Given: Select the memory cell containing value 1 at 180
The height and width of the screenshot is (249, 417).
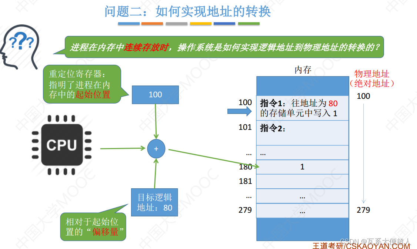Looking at the screenshot, I should (x=302, y=167).
